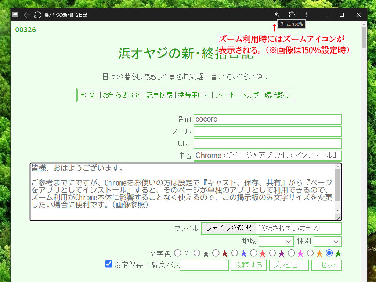The height and width of the screenshot is (282, 376).
Task: Click the ファイルを選択 button
Action: [228, 228]
